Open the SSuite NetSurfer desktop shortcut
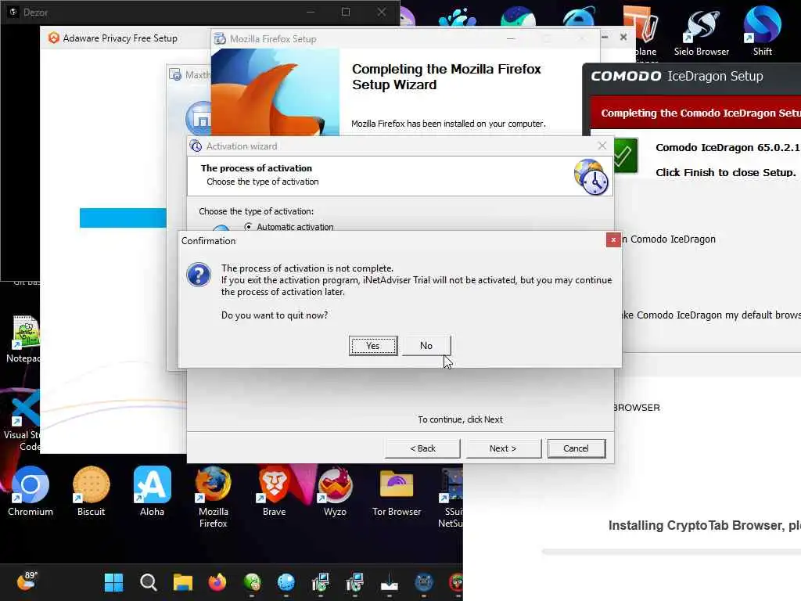The image size is (801, 601). click(x=451, y=497)
